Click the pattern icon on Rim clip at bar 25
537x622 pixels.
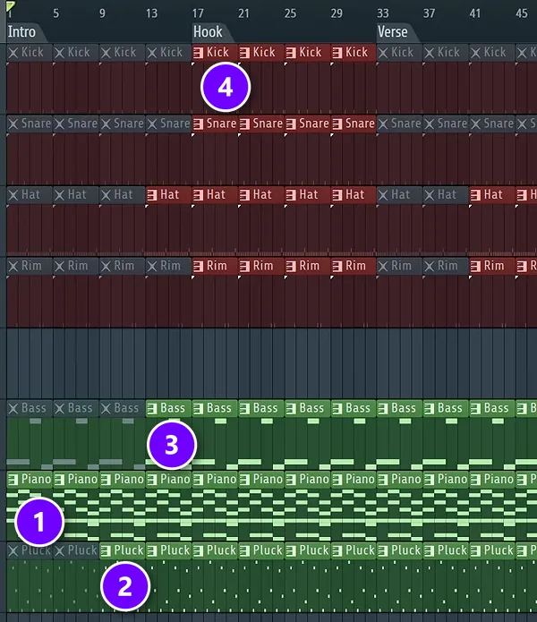point(291,266)
